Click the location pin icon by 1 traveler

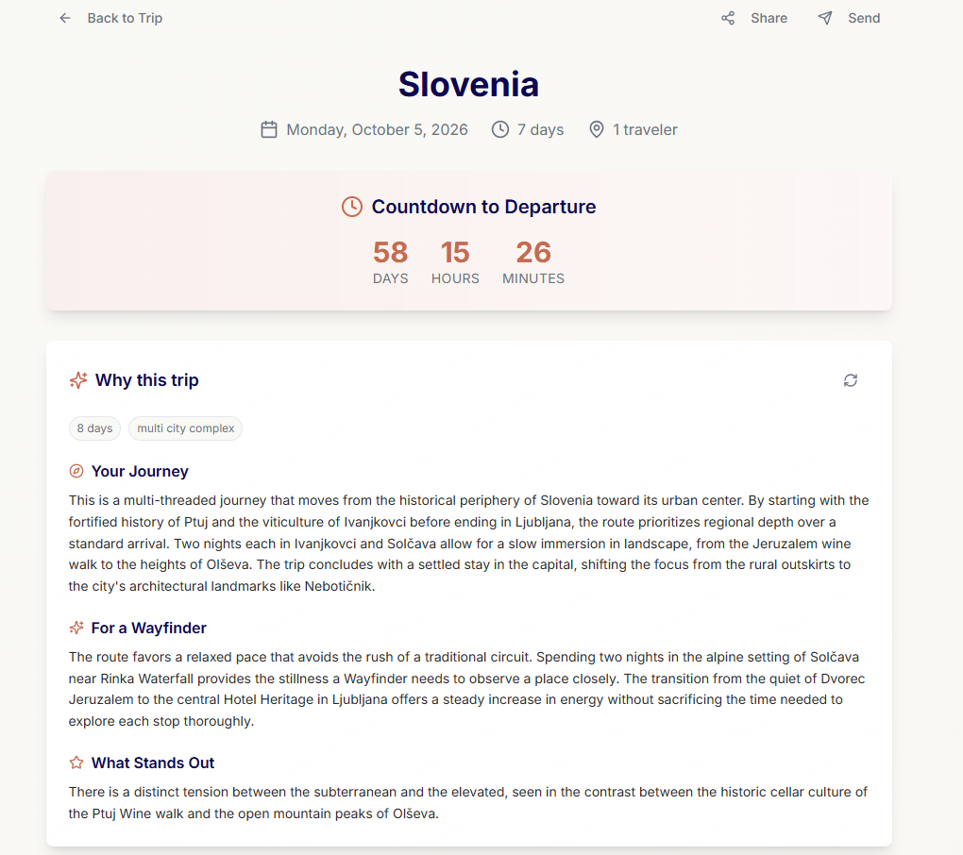597,129
